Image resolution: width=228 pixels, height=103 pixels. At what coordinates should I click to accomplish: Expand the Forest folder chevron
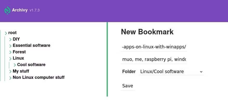[10, 52]
